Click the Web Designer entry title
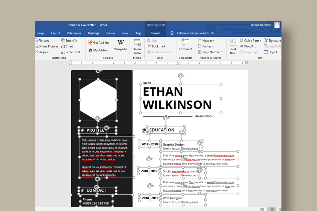 (173, 198)
